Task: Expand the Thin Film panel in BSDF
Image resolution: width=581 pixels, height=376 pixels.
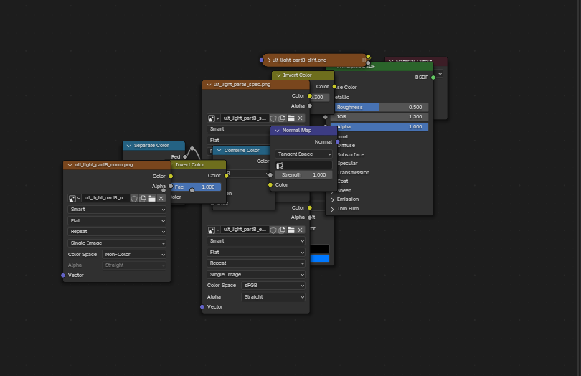Action: 332,209
